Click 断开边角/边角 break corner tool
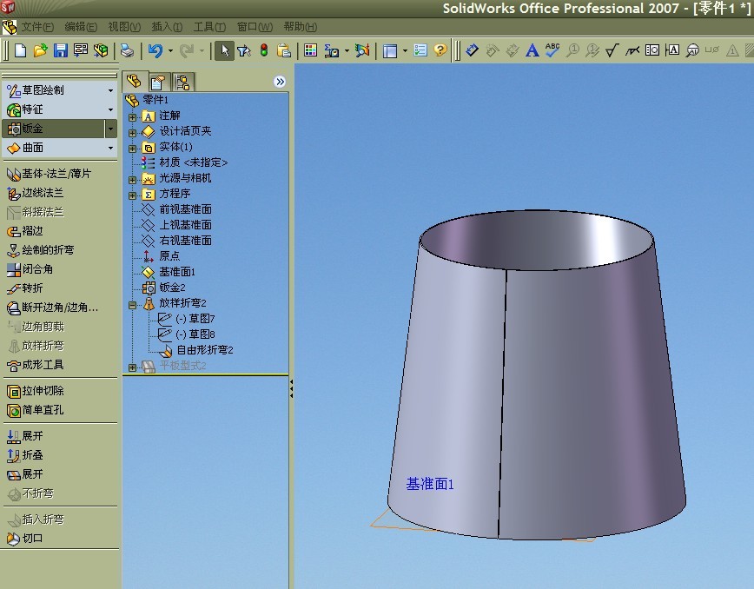This screenshot has height=589, width=754. (x=52, y=308)
